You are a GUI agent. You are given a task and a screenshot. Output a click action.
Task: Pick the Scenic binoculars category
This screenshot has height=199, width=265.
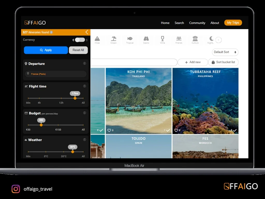[x=146, y=39]
